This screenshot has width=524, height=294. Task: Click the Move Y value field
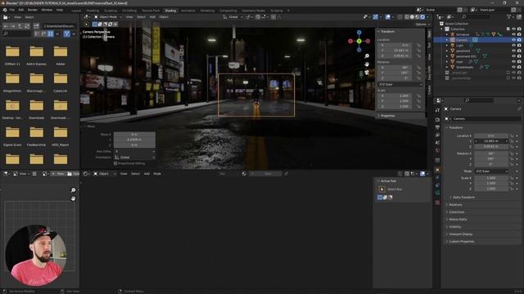[x=134, y=140]
